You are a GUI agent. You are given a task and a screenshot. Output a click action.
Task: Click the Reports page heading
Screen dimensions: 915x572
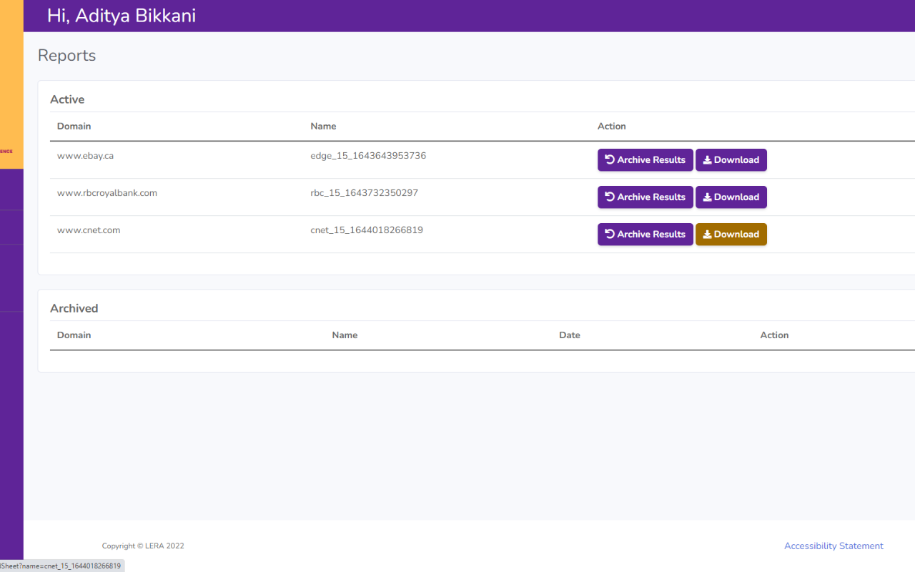pyautogui.click(x=66, y=56)
